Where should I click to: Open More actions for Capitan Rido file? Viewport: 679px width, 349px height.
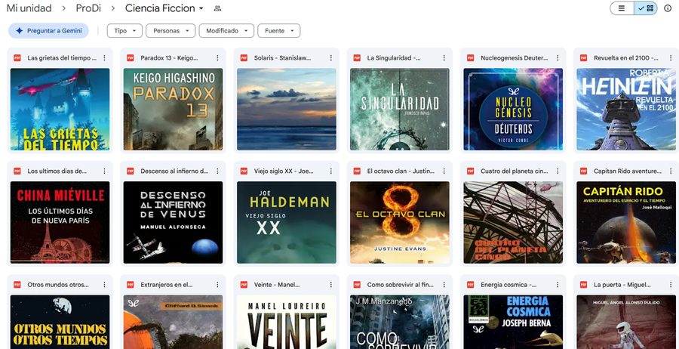point(671,171)
